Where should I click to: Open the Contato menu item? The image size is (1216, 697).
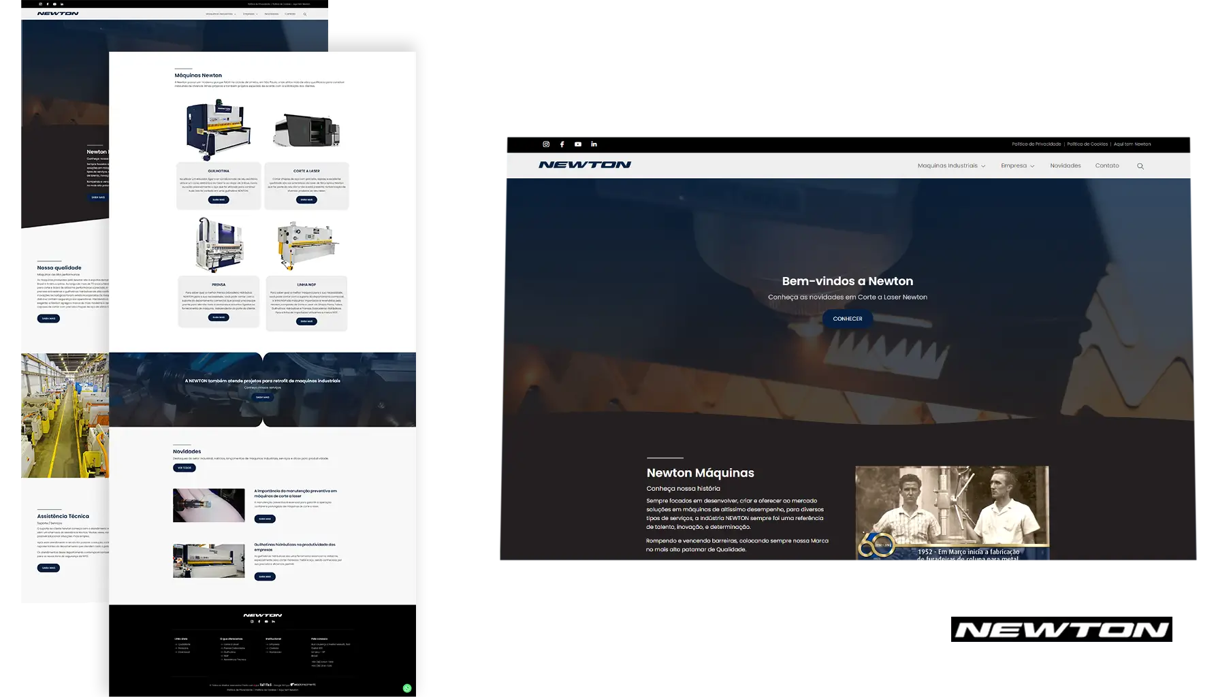pos(1107,166)
